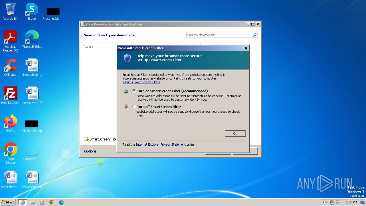The image size is (366, 206).
Task: Launch Google Chrome desktop shortcut
Action: 10,153
